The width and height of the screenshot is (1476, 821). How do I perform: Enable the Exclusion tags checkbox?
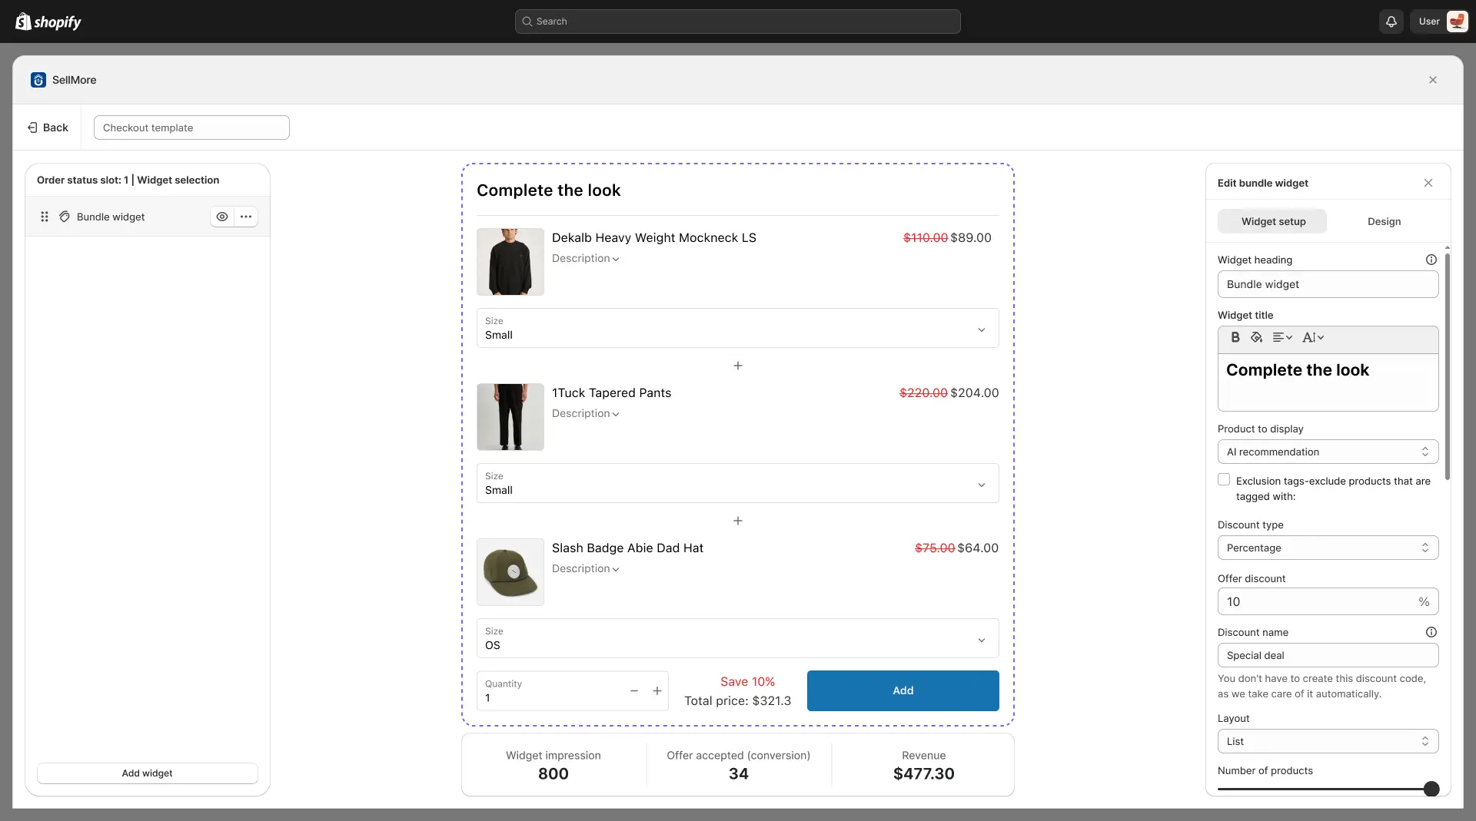(x=1224, y=479)
